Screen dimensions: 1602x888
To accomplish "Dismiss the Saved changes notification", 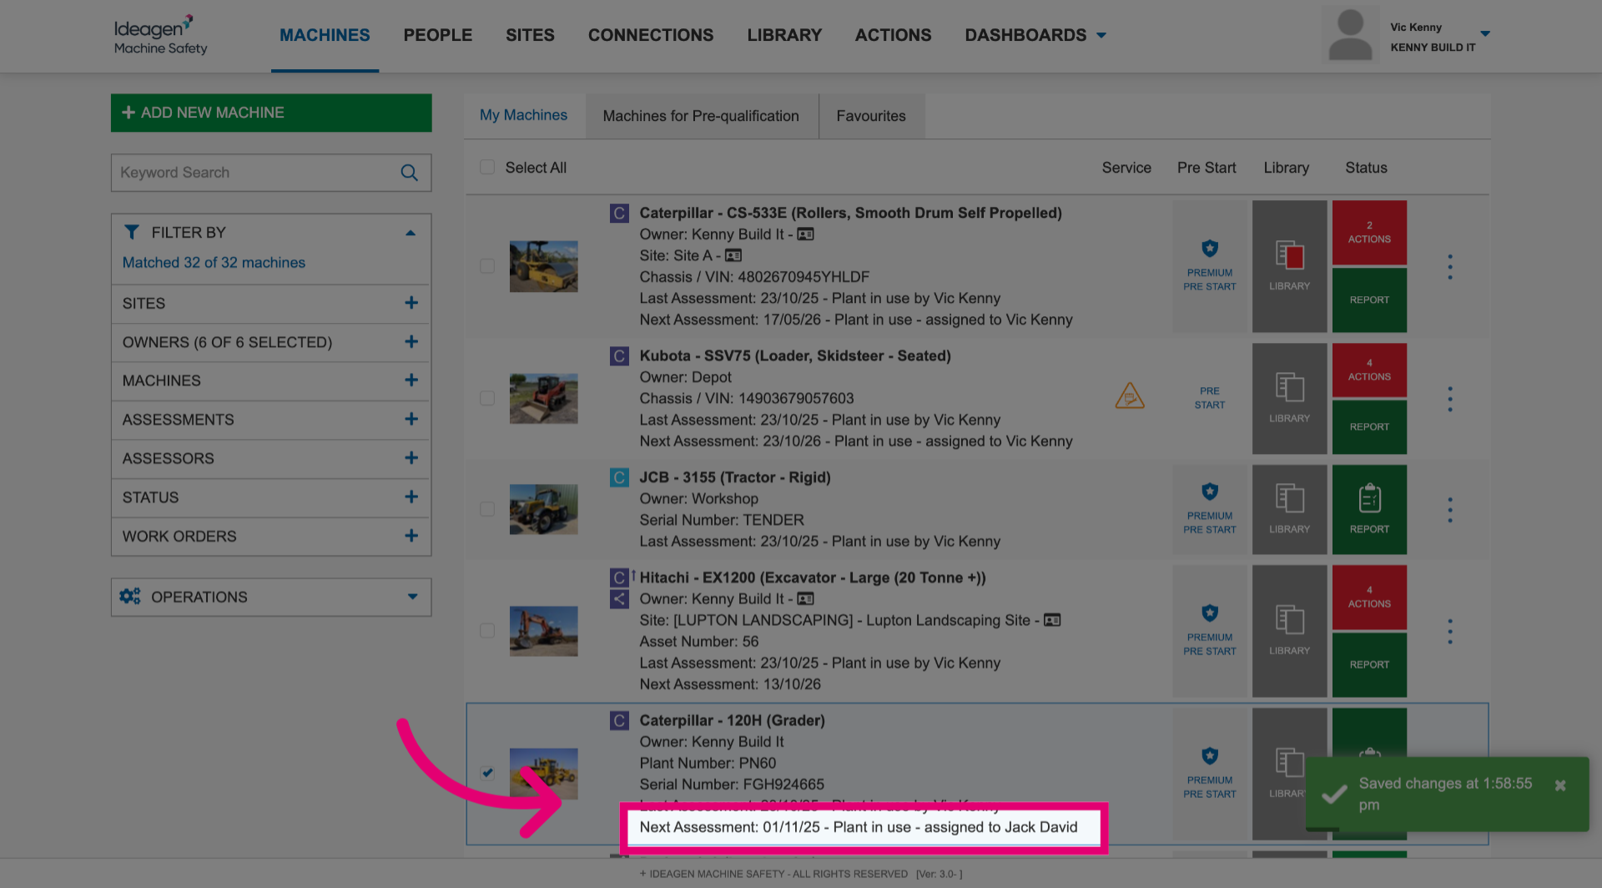I will coord(1560,785).
